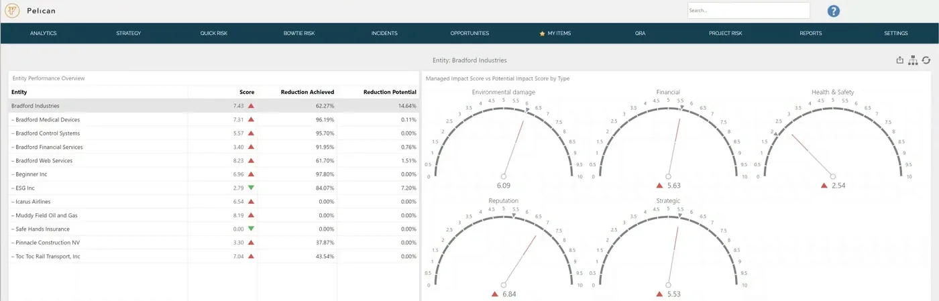Open the Strategy menu
The image size is (939, 301).
pyautogui.click(x=128, y=33)
